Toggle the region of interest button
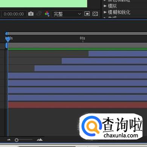The image size is (147, 147). point(87,14)
